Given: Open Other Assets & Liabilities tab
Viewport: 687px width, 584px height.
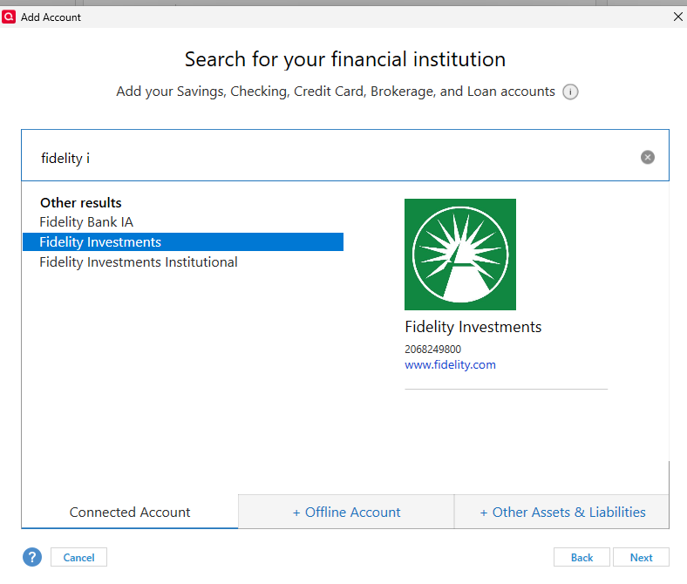Looking at the screenshot, I should pyautogui.click(x=562, y=513).
